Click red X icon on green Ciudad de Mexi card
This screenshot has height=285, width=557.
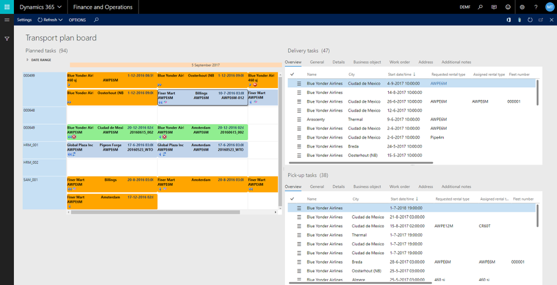click(74, 137)
